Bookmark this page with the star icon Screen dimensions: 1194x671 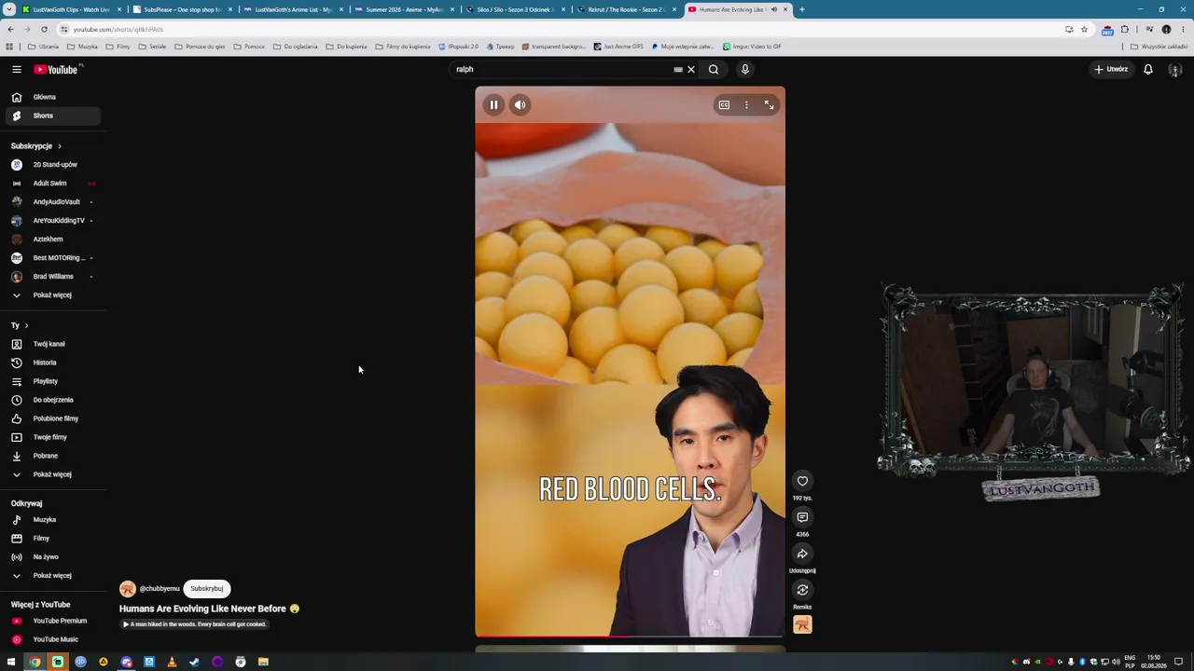[x=1084, y=29]
